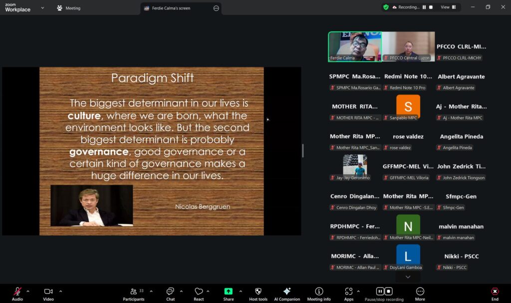Click the green Share screen icon
Viewport: 511px width, 303px height.
coord(228,292)
